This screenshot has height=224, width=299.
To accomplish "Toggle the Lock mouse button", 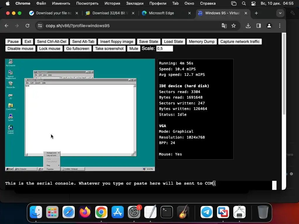I will click(x=50, y=49).
